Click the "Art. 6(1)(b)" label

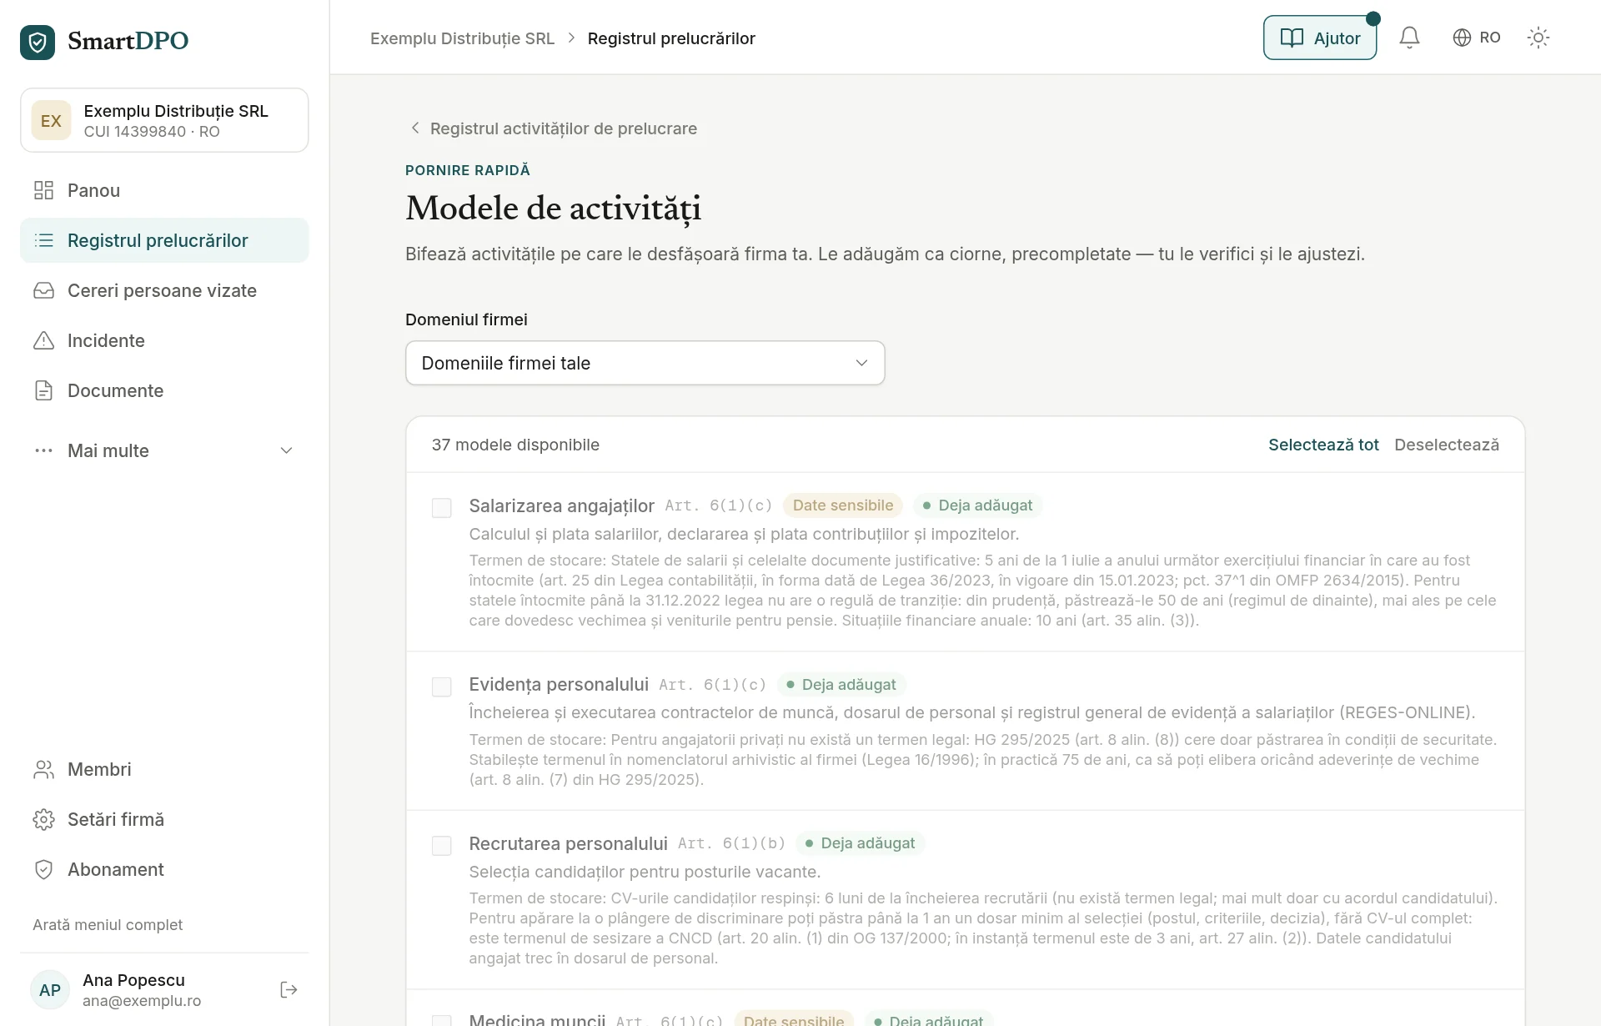(731, 843)
